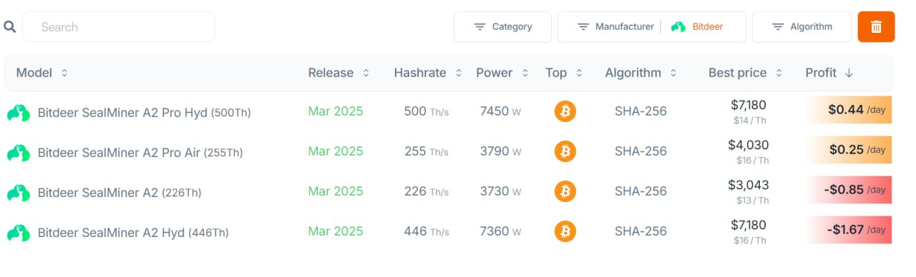Image resolution: width=916 pixels, height=277 pixels.
Task: Open Bitdeer SealMiner A2 Pro Air link
Action: click(140, 152)
